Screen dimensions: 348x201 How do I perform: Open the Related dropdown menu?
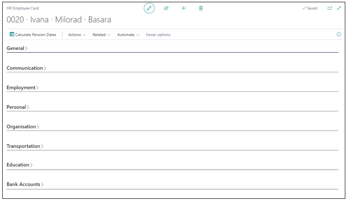(x=101, y=35)
